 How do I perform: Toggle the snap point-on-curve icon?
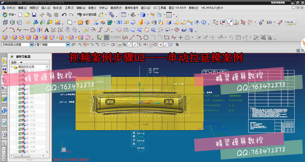click(166, 45)
